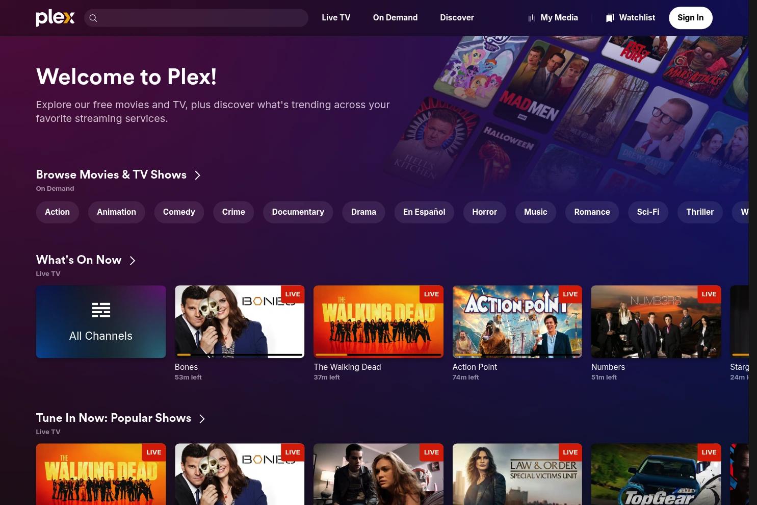
Task: Expand Tune In Now: Popular Shows chevron
Action: [202, 419]
